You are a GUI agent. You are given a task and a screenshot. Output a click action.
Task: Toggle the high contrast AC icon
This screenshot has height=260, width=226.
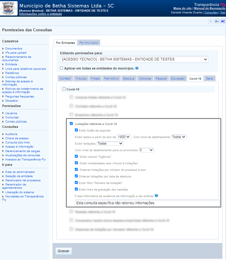[223, 21]
